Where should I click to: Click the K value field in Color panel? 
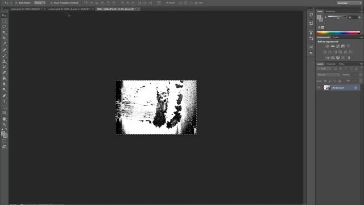click(353, 18)
